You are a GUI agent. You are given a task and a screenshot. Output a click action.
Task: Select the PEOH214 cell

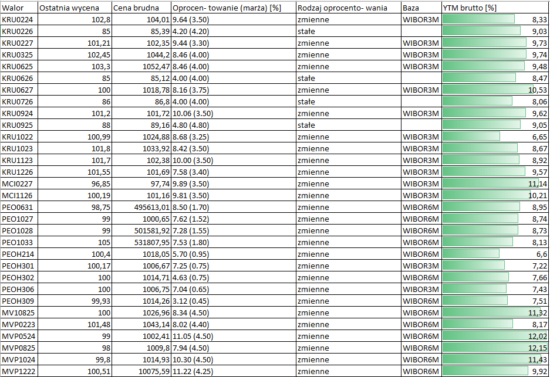19,254
